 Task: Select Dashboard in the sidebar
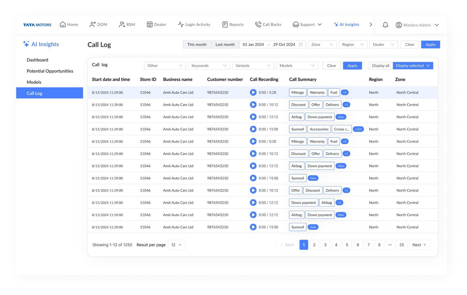click(37, 60)
